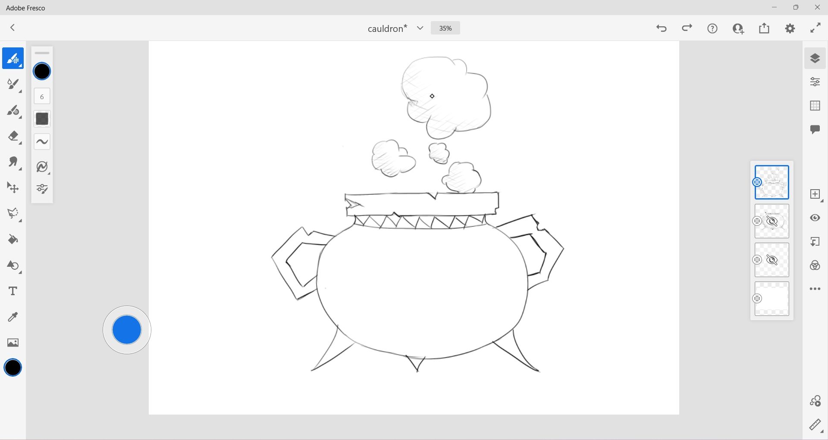Undo the last action

pyautogui.click(x=662, y=28)
